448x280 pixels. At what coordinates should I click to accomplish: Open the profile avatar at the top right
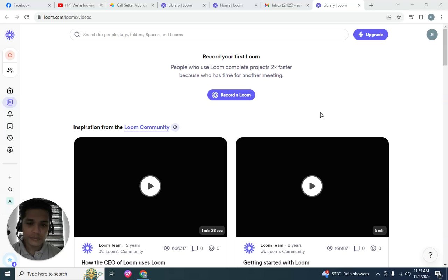point(432,34)
